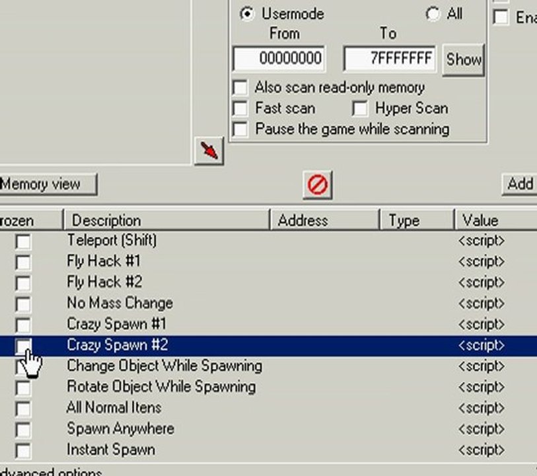
Task: Click the red arrow copy-to-address-list icon
Action: (x=209, y=151)
